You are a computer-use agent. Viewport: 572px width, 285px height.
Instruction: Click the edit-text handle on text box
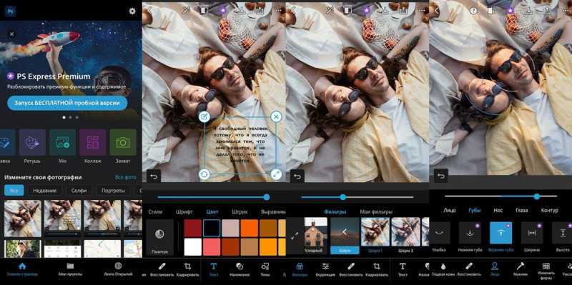[x=204, y=116]
